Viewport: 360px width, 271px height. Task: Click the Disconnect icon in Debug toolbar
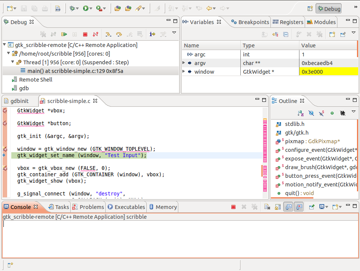click(x=96, y=35)
